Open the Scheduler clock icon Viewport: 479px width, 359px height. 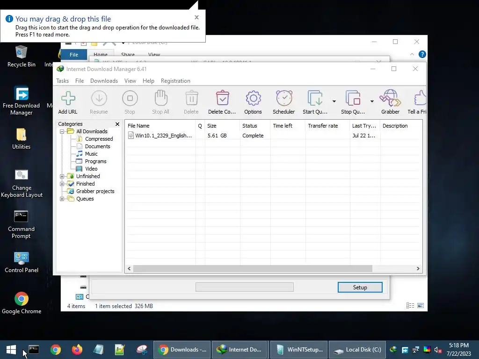[284, 98]
